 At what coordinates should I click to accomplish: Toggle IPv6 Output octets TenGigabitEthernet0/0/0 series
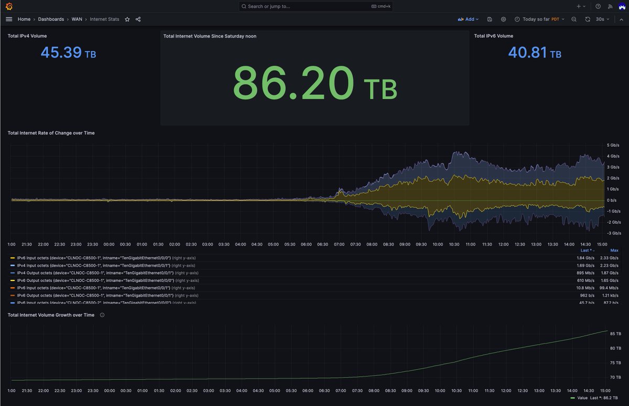point(95,280)
